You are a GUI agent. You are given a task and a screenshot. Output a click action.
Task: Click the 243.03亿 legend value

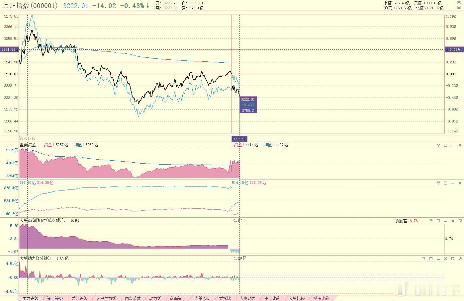(x=257, y=183)
